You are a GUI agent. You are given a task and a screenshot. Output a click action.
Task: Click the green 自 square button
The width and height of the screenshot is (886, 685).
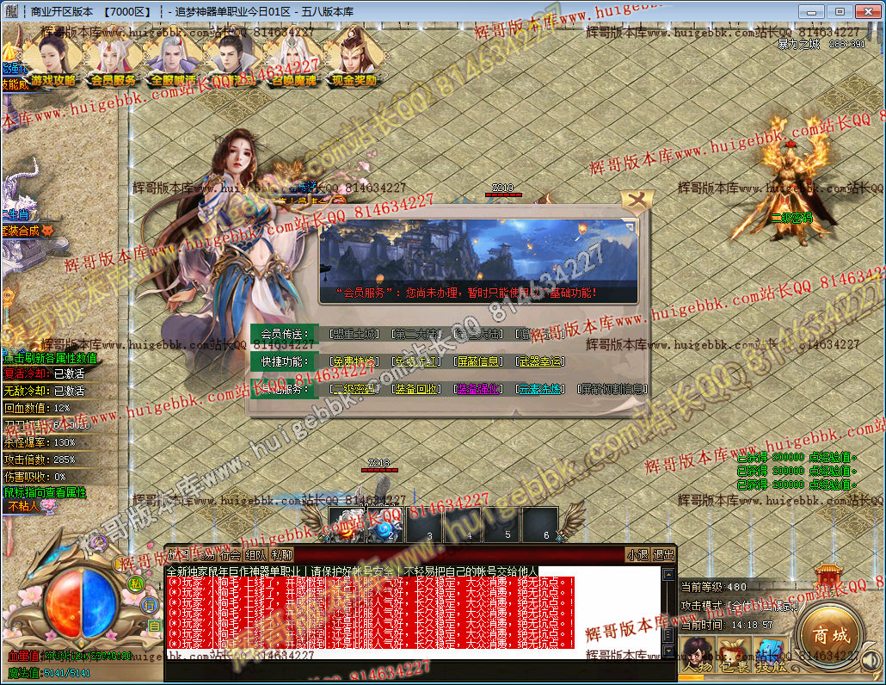pyautogui.click(x=154, y=626)
